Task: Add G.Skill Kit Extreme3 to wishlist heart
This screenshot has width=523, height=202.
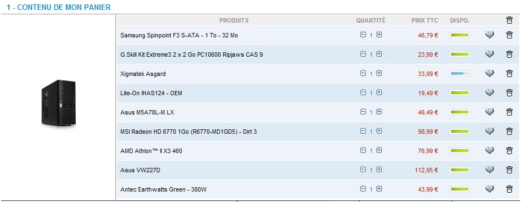Action: tap(489, 54)
